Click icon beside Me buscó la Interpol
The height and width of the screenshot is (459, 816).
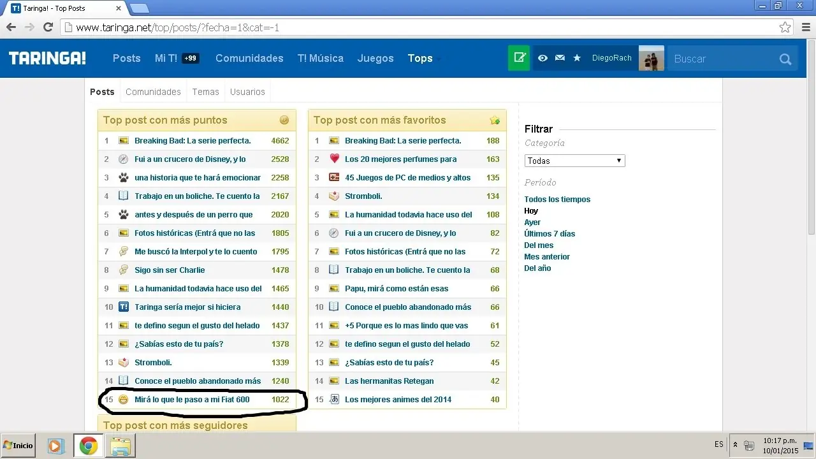pos(124,251)
